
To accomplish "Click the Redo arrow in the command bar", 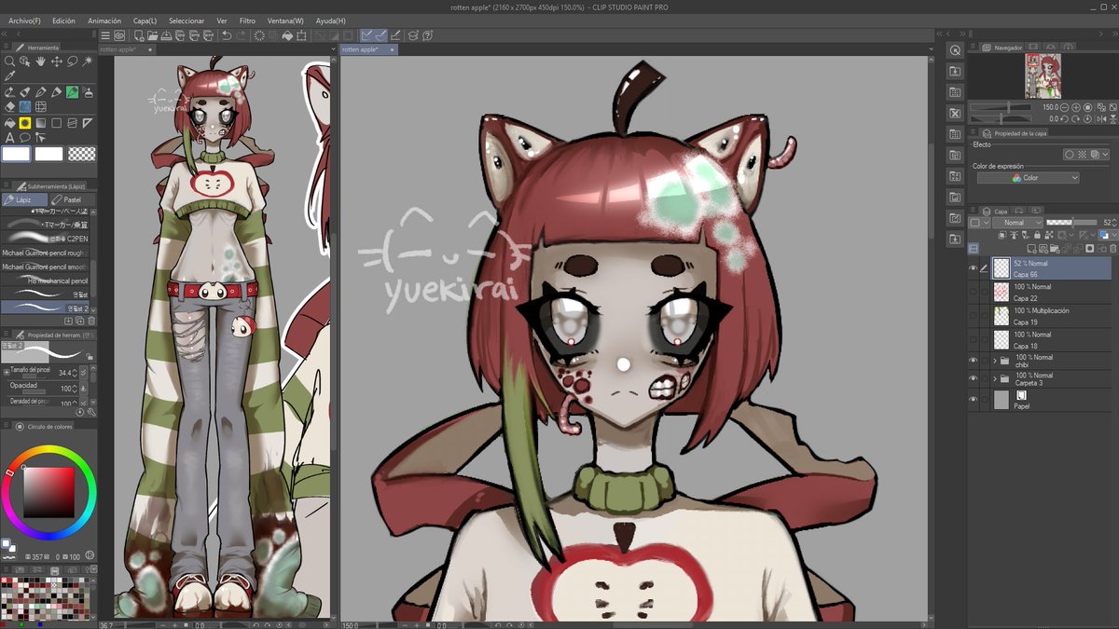I will [241, 35].
